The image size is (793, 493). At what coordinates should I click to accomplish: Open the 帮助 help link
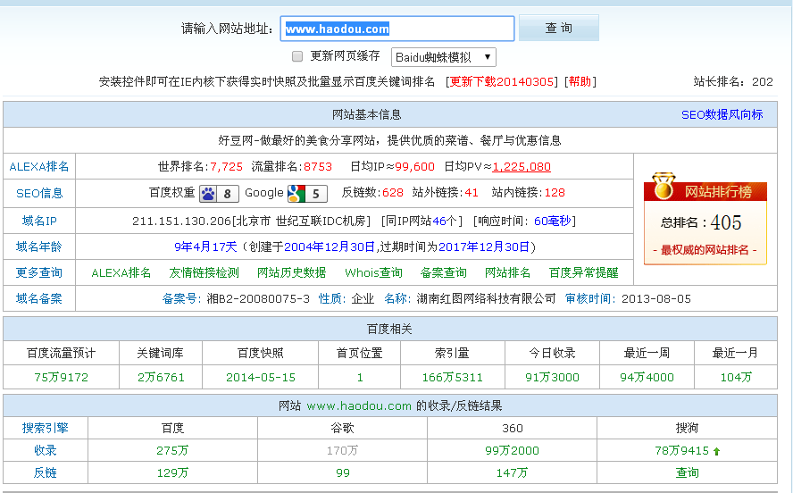pos(580,81)
